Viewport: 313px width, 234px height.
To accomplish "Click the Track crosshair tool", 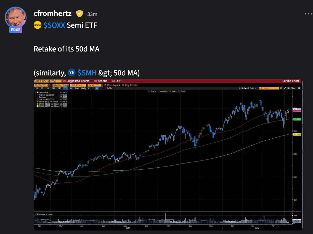I will point(152,91).
